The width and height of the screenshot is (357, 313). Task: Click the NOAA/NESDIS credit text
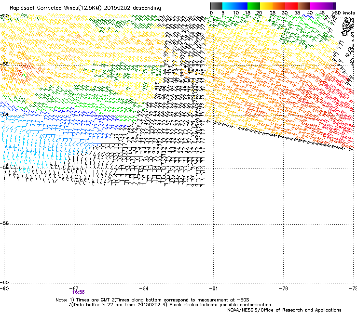pos(284,310)
